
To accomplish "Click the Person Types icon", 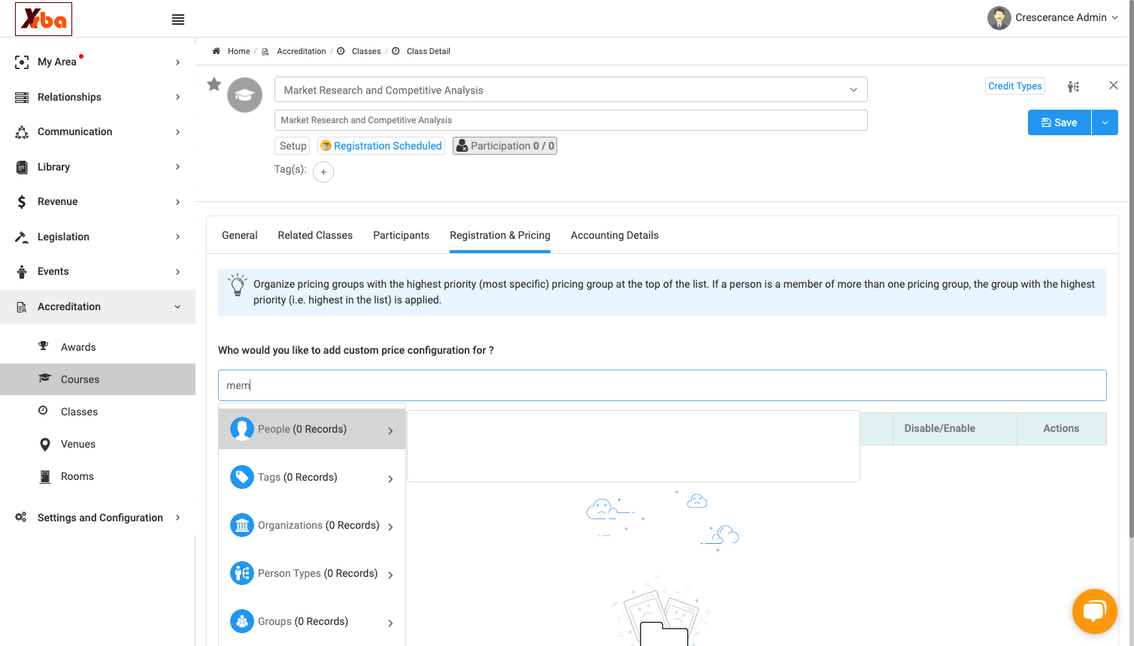I will [242, 573].
